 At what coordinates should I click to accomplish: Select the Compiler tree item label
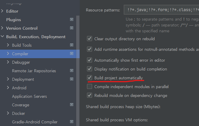point(20,54)
